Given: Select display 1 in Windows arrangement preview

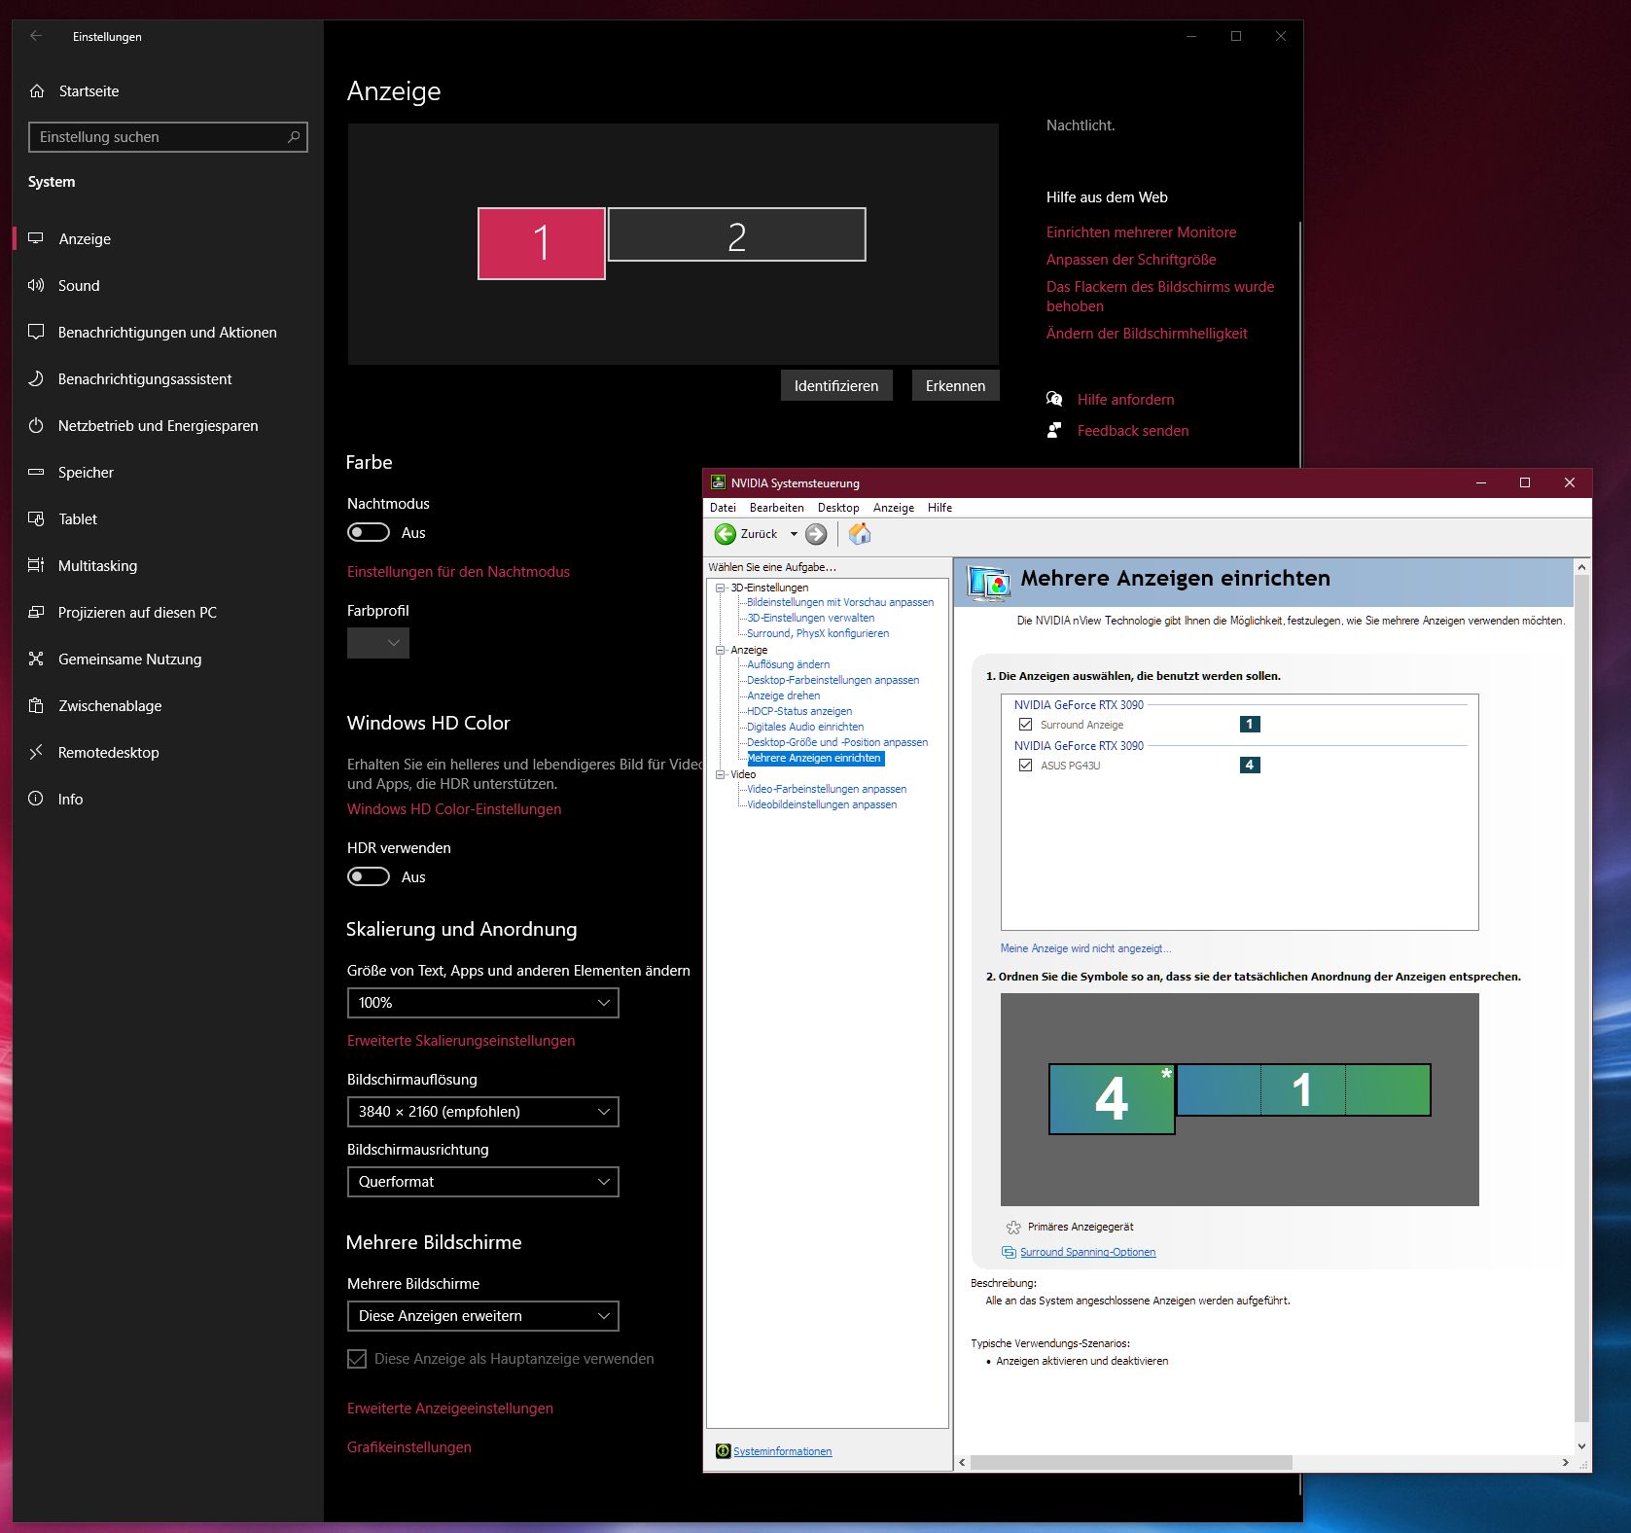Looking at the screenshot, I should coord(542,243).
